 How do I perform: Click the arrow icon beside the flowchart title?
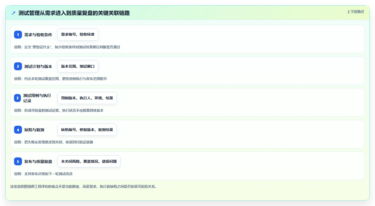[13, 13]
